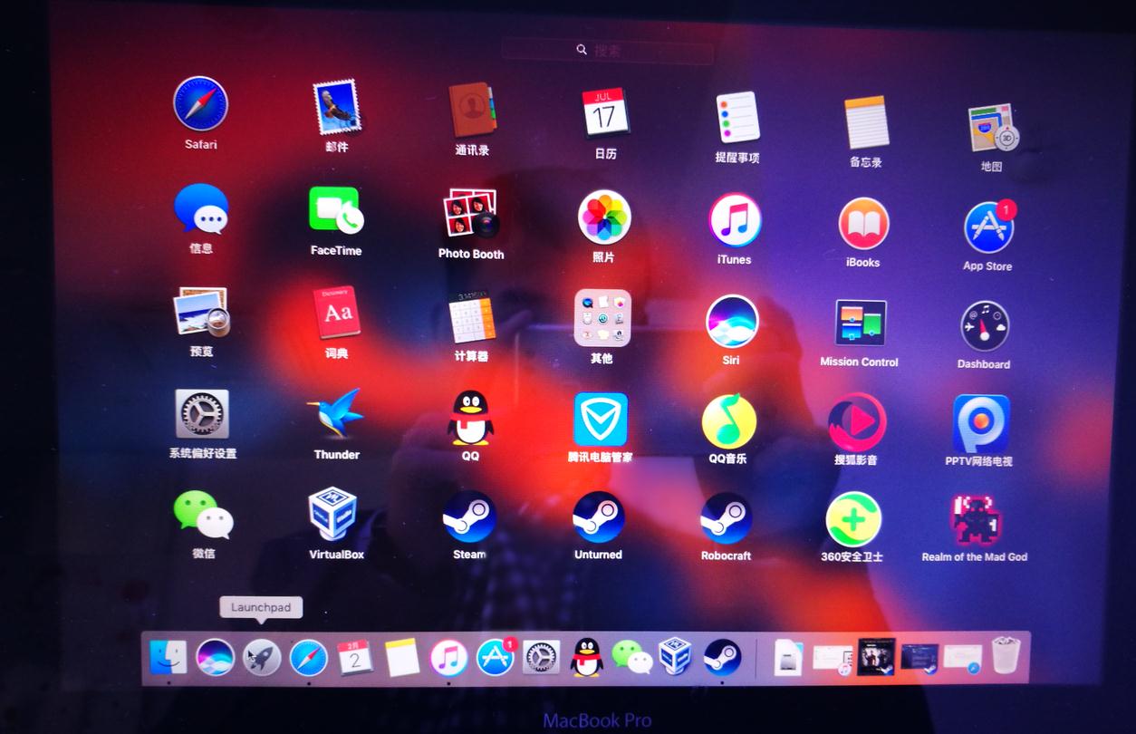The width and height of the screenshot is (1136, 734).
Task: Open 通讯录 Contacts app
Action: click(x=472, y=111)
